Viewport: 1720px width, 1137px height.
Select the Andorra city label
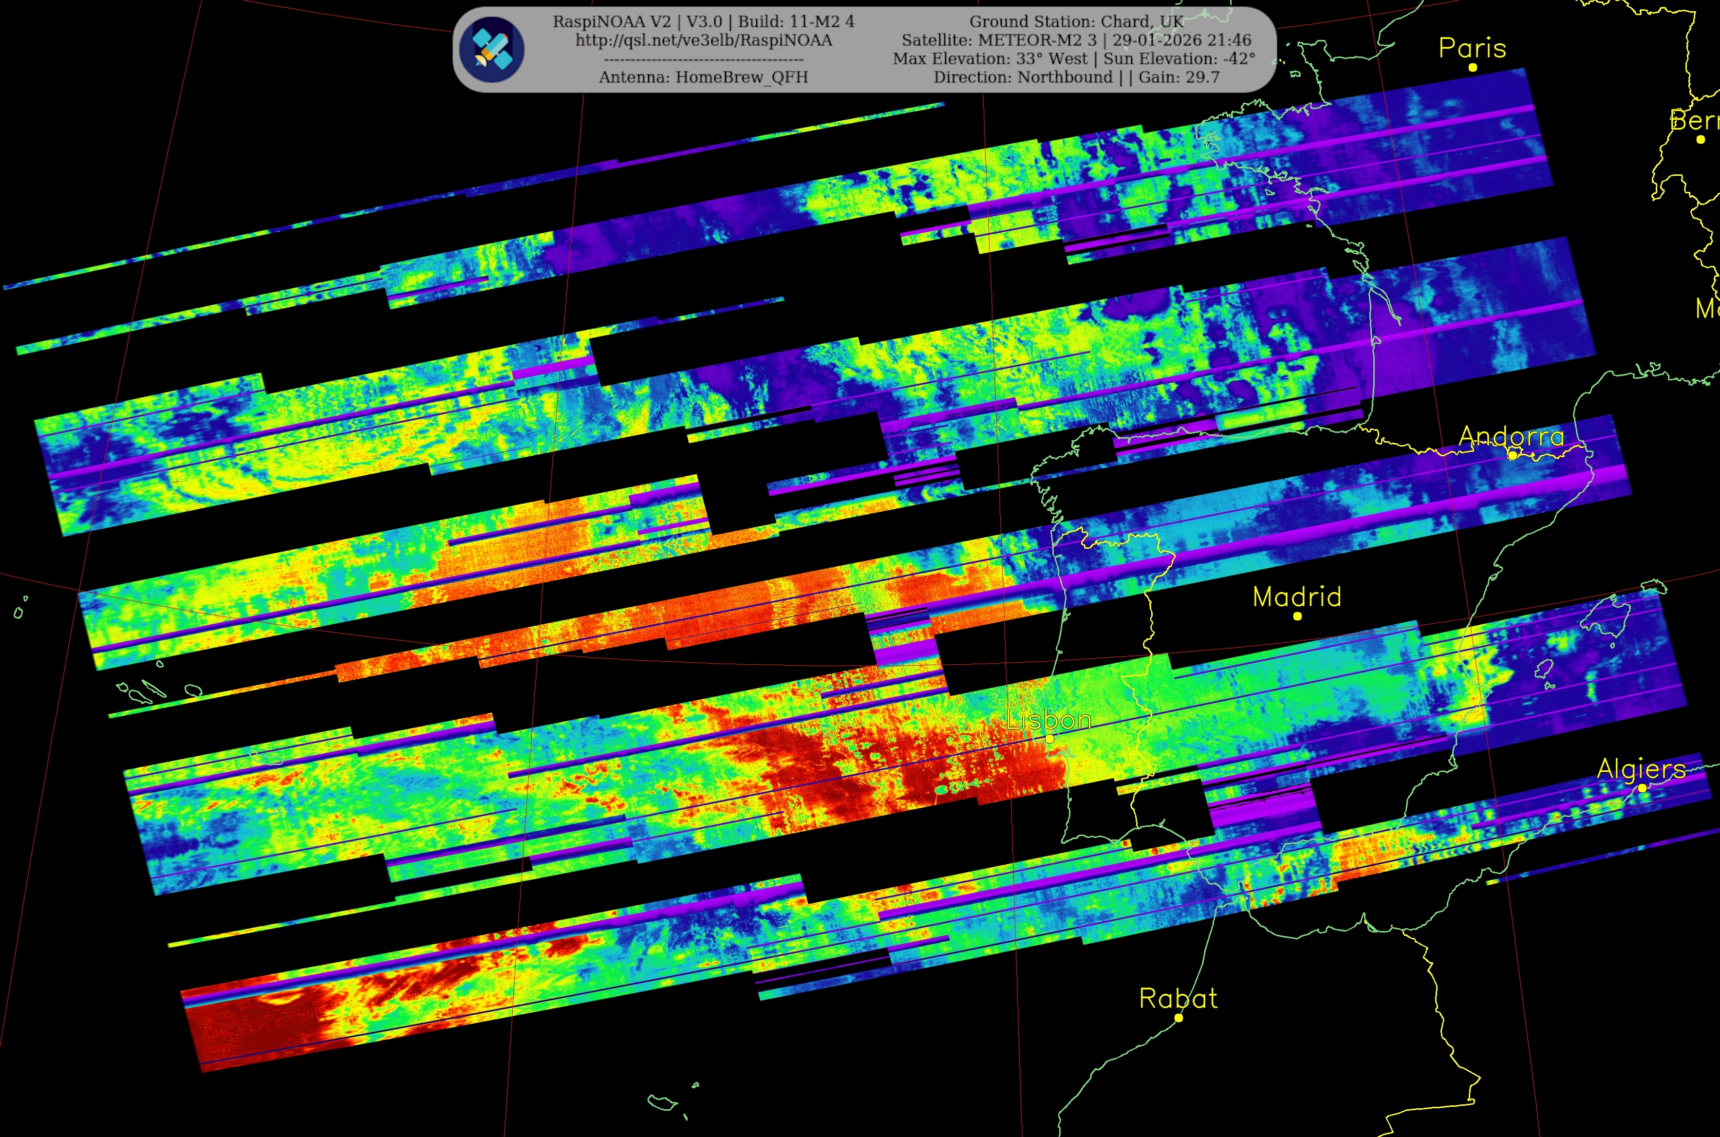coord(1511,436)
